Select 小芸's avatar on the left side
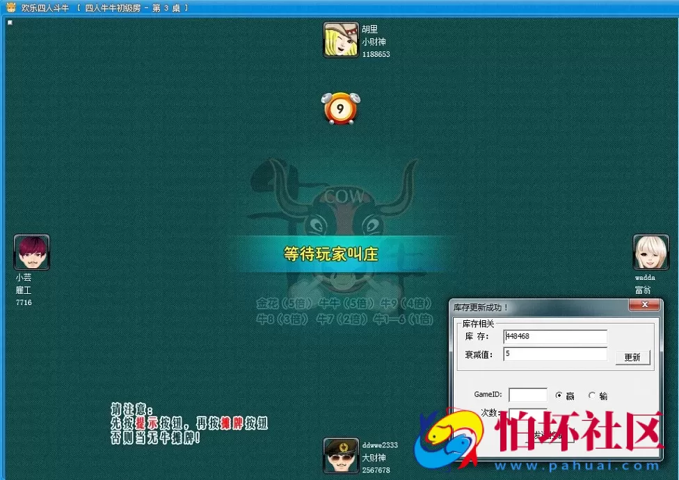The width and height of the screenshot is (679, 480). [31, 252]
